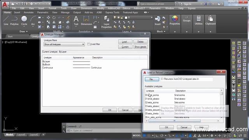Click the AutoCAD application menu logo
This screenshot has height=140, width=249.
click(5, 5)
